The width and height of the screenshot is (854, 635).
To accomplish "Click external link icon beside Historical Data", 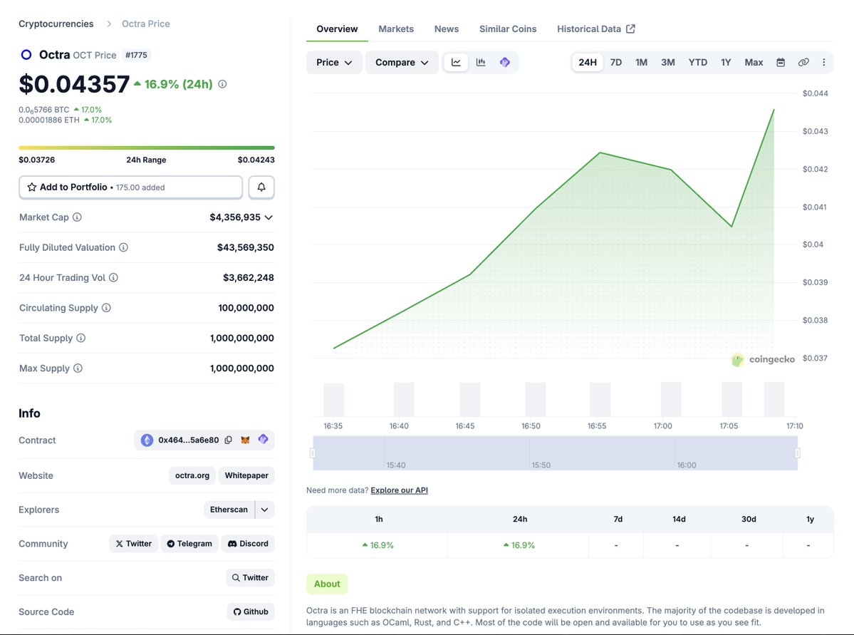I will 630,29.
